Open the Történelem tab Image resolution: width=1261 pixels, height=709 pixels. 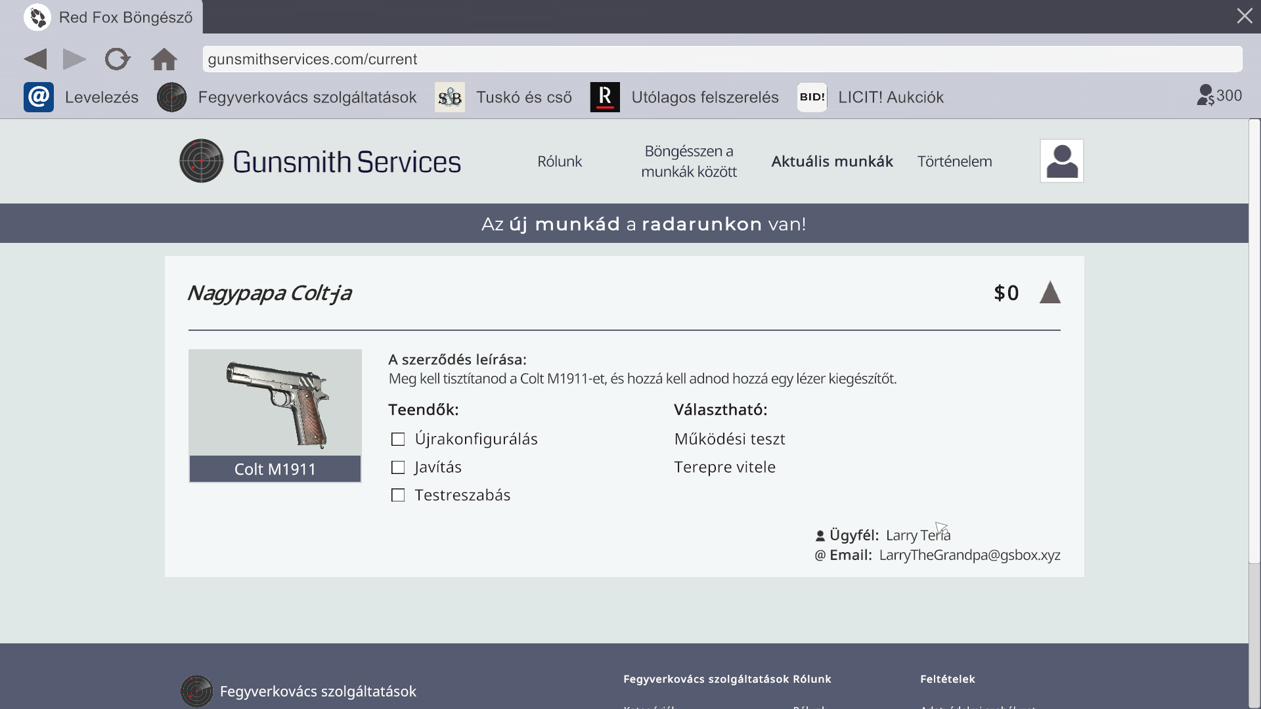pyautogui.click(x=954, y=161)
